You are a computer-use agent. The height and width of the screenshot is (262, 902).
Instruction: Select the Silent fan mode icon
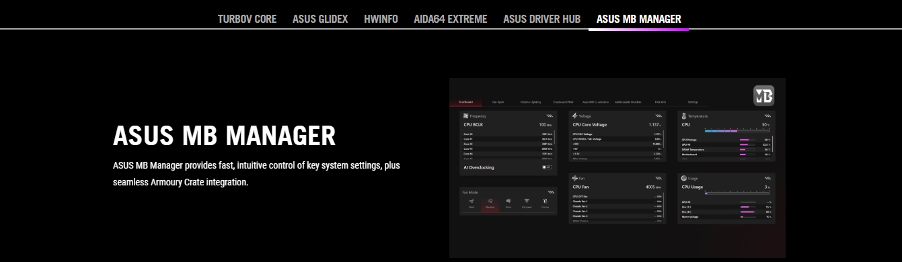pyautogui.click(x=472, y=202)
